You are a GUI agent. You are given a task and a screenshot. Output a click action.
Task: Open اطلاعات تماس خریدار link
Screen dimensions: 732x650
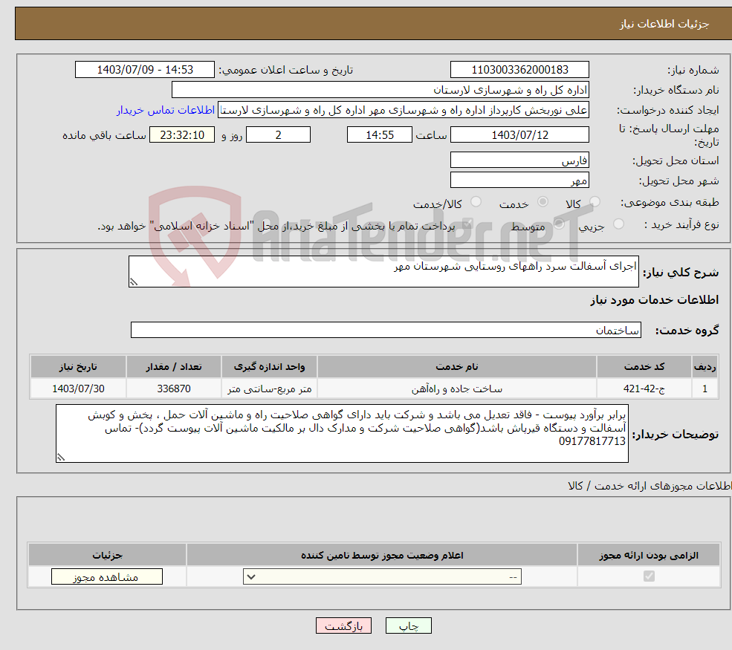166,110
